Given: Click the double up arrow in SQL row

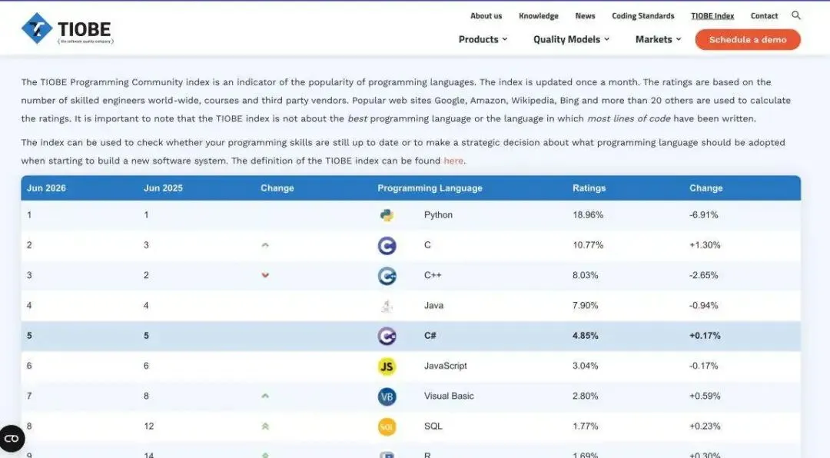Looking at the screenshot, I should pyautogui.click(x=265, y=426).
